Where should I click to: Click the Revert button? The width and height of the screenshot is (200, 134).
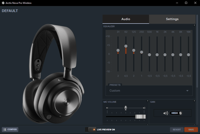point(177,130)
